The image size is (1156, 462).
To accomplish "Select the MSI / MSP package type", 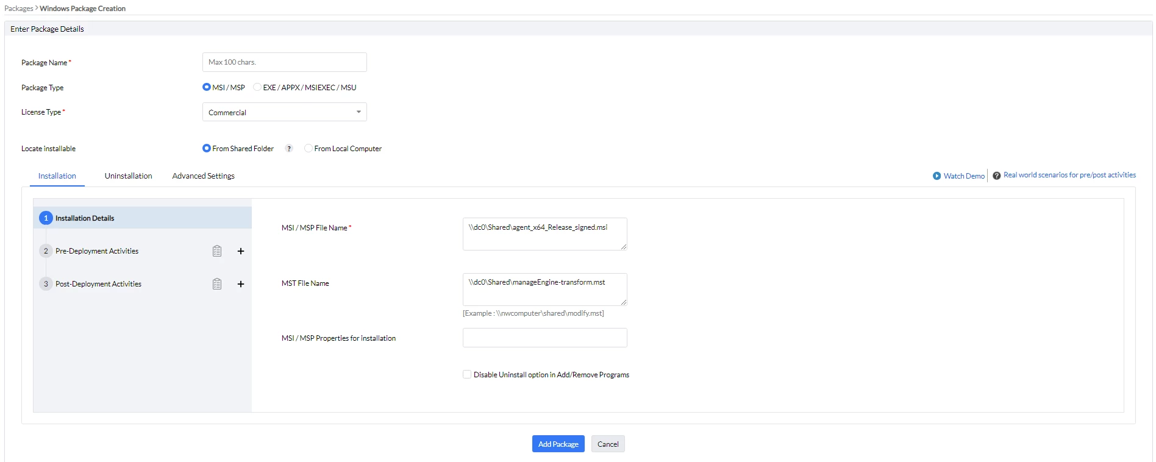I will tap(207, 87).
